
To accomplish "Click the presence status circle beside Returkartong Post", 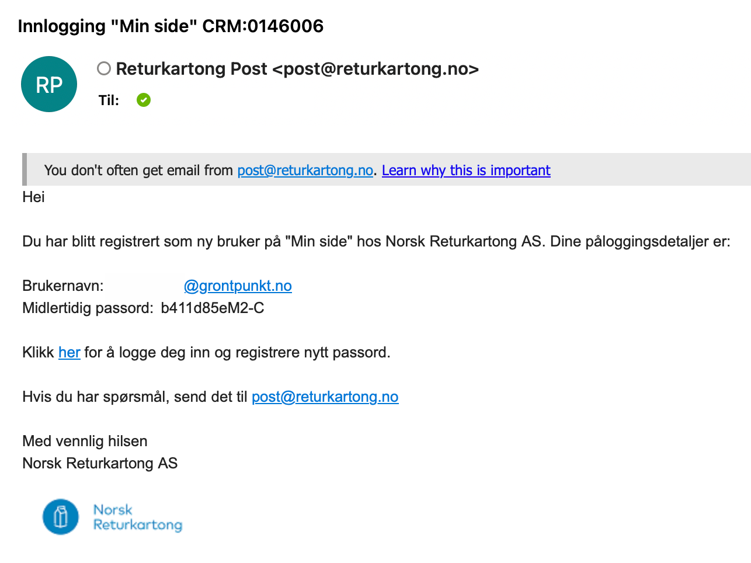I will 104,68.
